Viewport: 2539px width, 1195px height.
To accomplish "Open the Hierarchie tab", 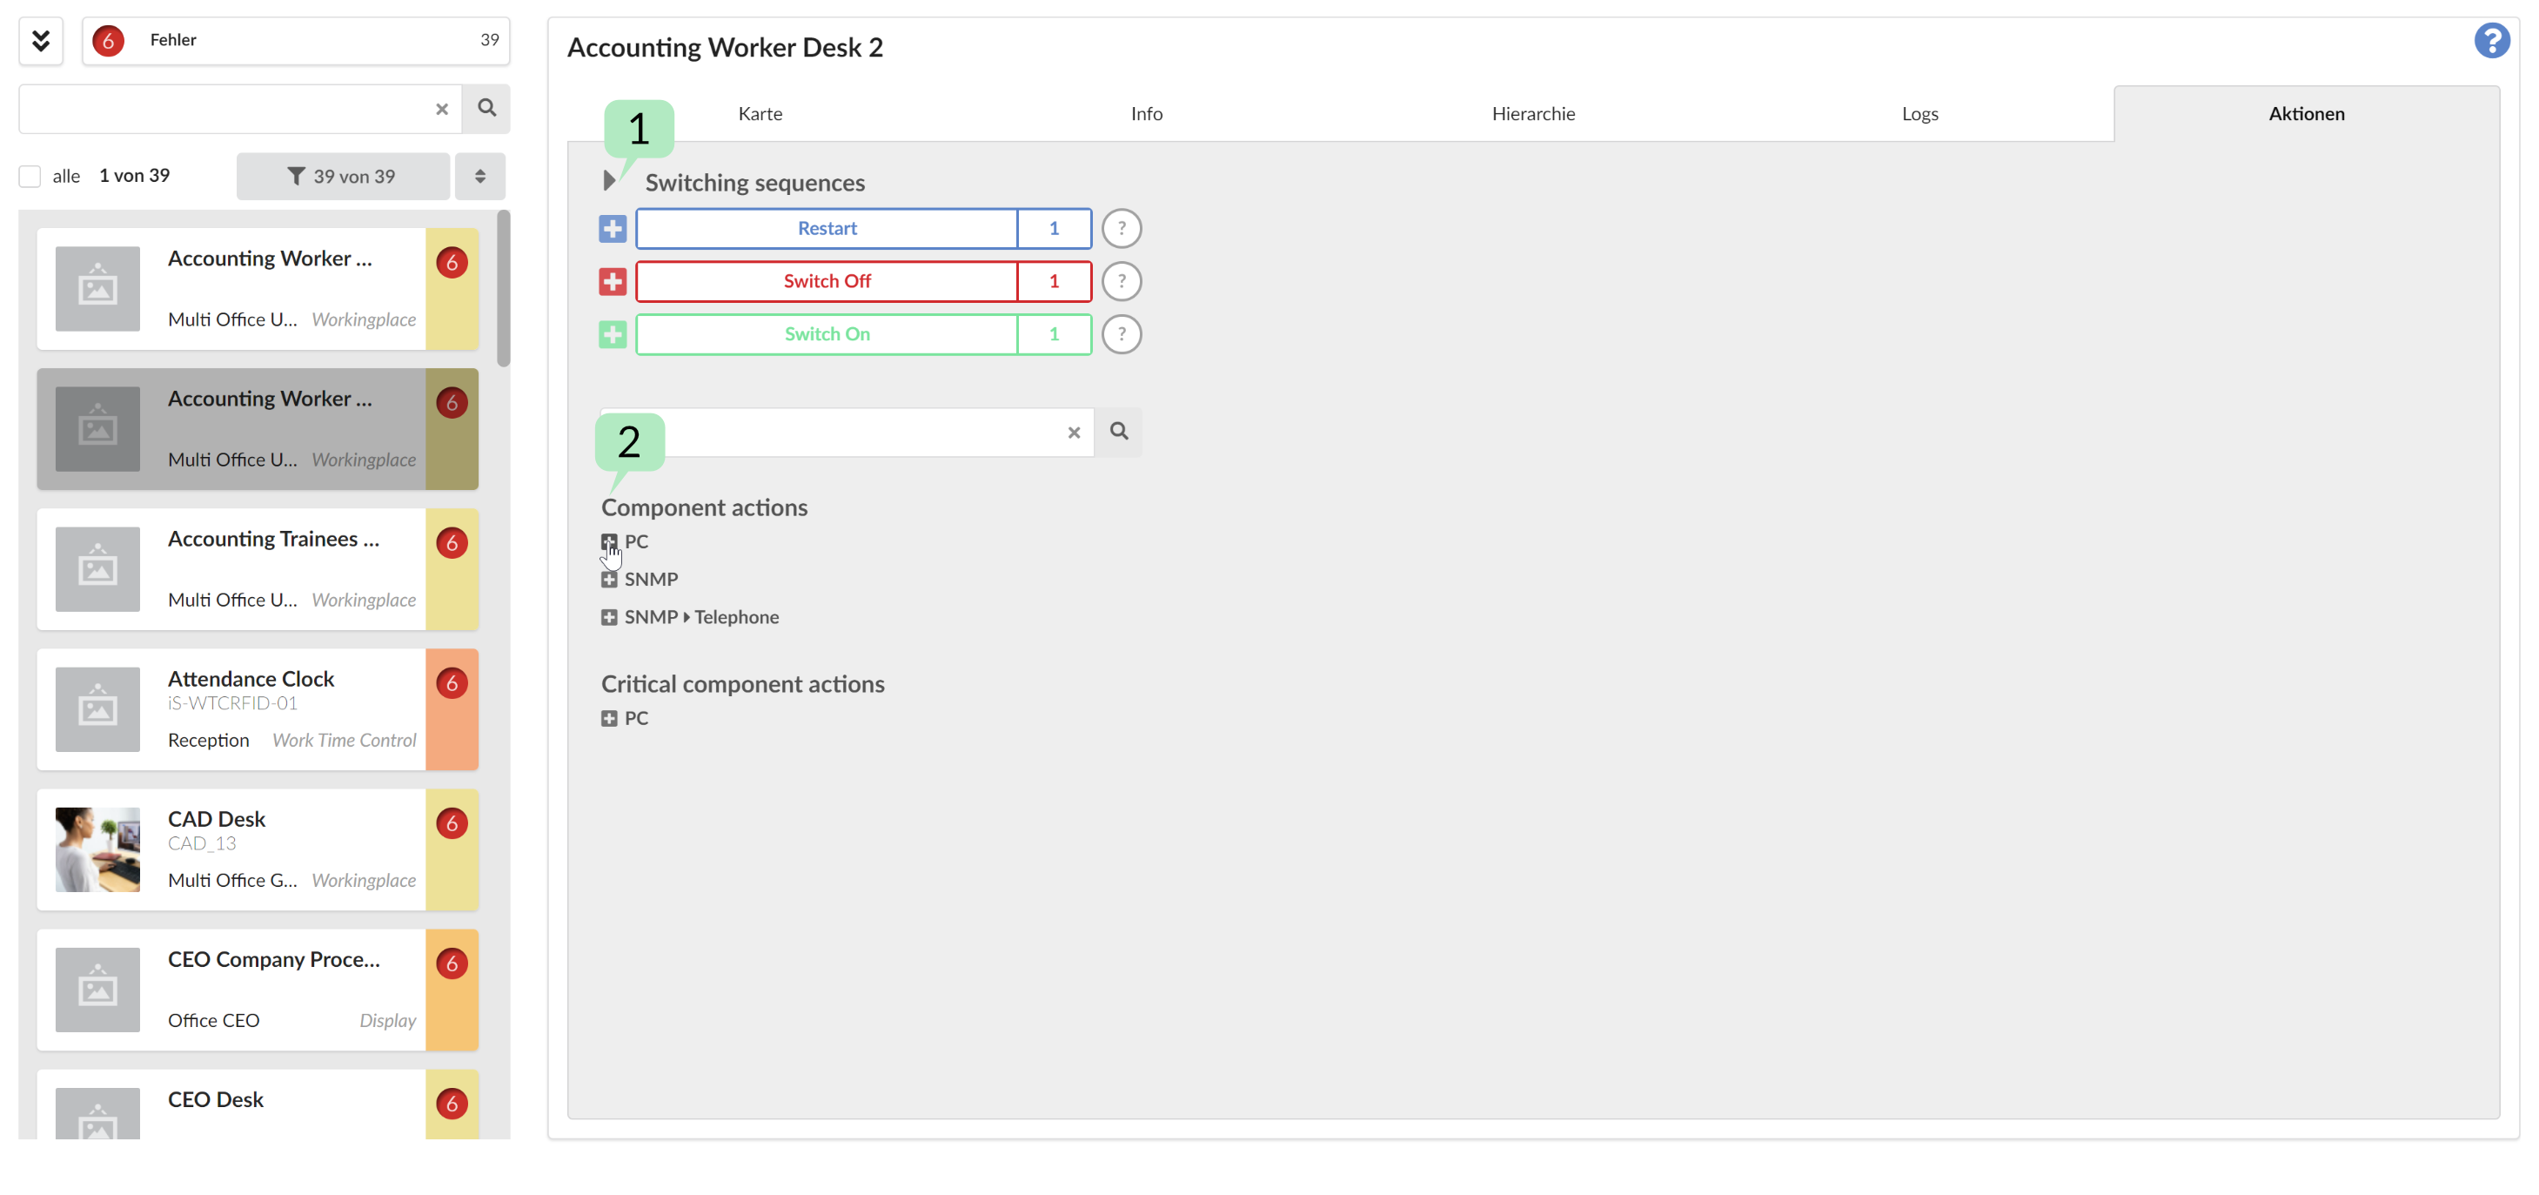I will coord(1531,111).
